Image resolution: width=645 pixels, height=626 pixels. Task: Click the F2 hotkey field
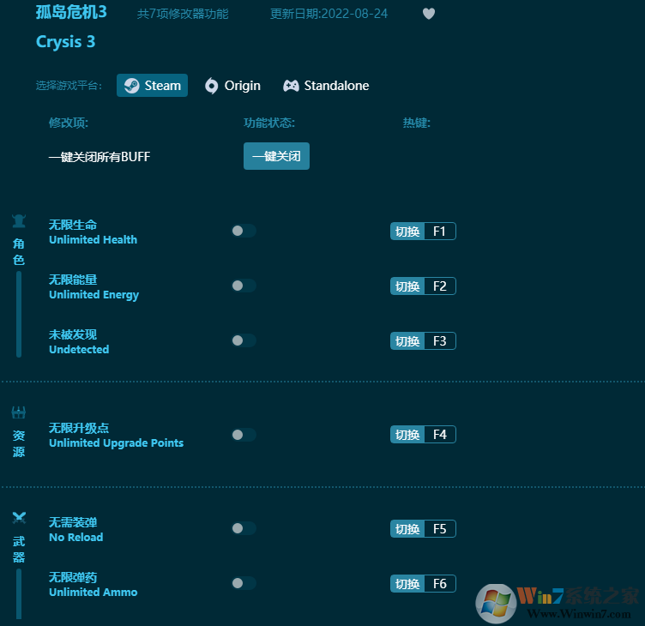[440, 286]
